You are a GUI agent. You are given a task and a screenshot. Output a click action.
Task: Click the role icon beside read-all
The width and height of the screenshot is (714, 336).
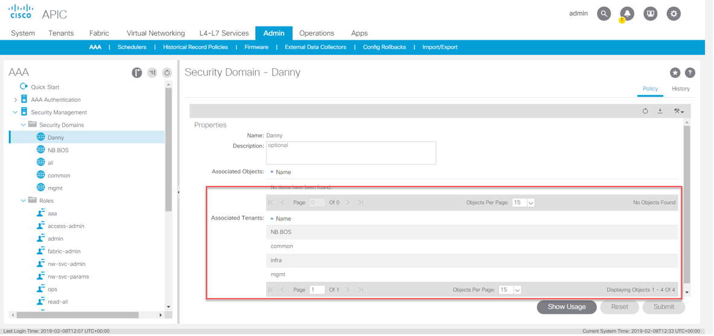40,302
